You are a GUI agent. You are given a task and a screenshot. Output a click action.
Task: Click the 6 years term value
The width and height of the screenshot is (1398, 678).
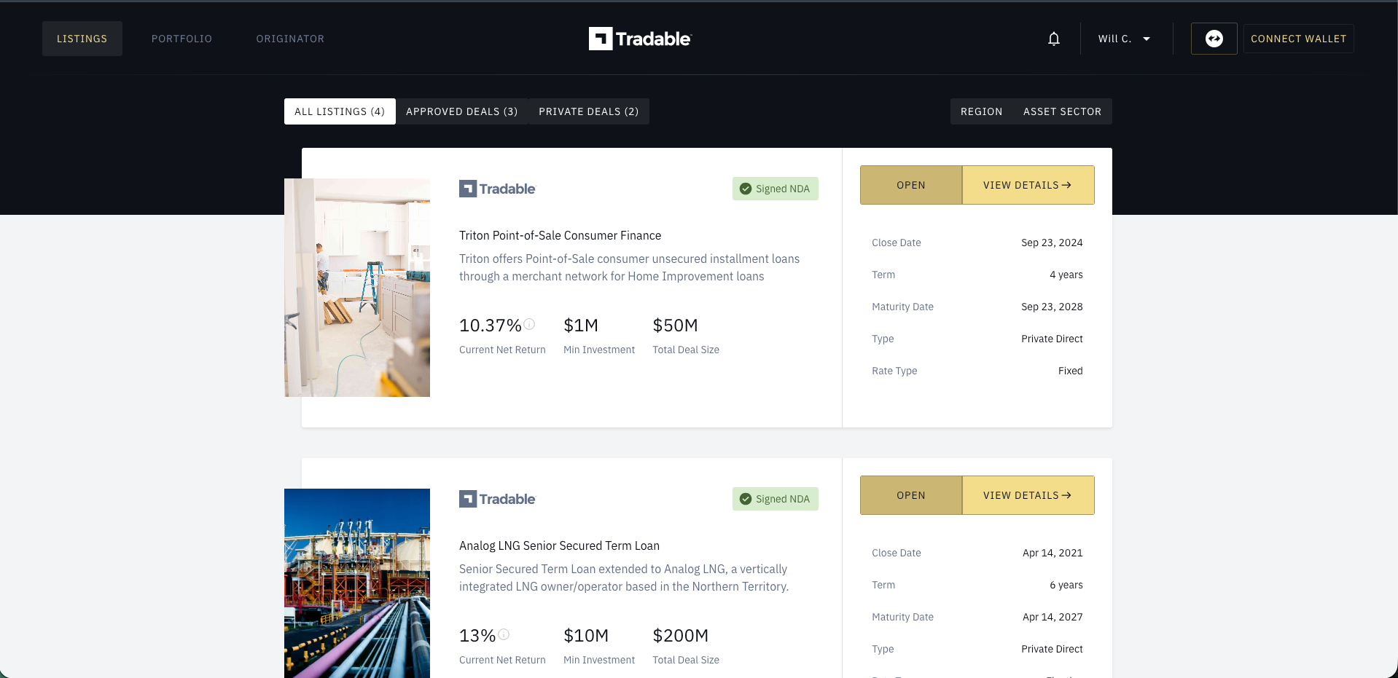tap(1066, 585)
